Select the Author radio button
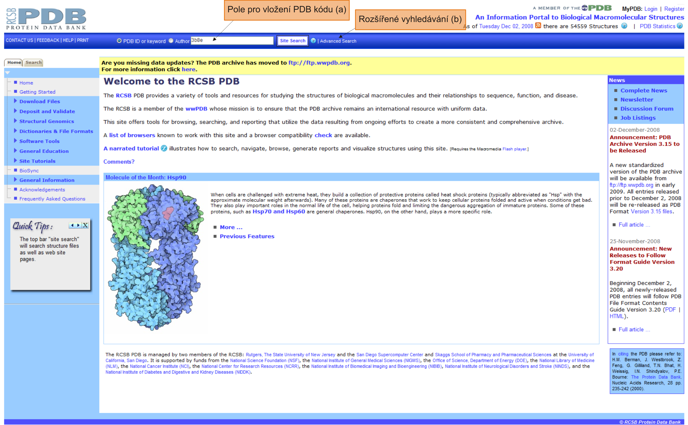 tap(171, 41)
